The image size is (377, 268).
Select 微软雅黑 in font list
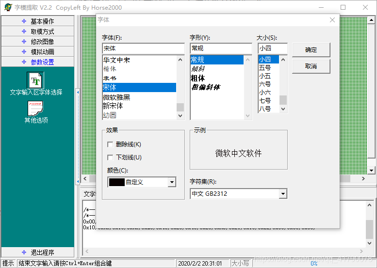click(x=139, y=97)
